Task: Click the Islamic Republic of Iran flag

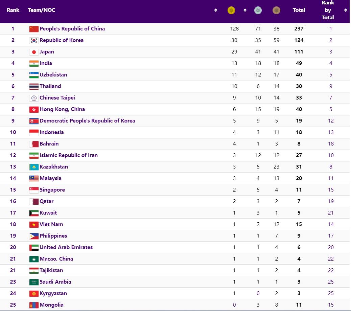Action: (34, 156)
